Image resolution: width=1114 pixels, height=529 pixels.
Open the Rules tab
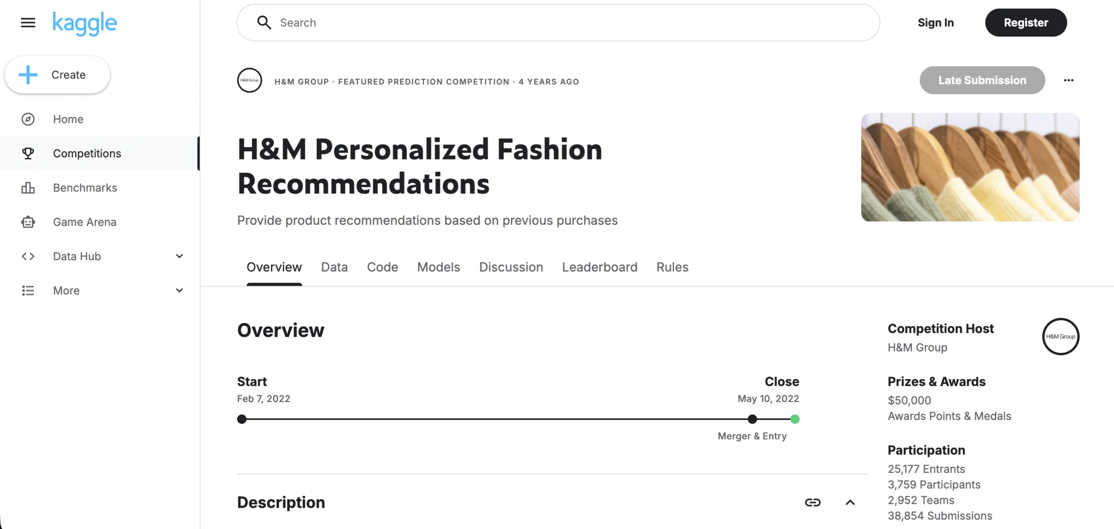click(x=672, y=267)
